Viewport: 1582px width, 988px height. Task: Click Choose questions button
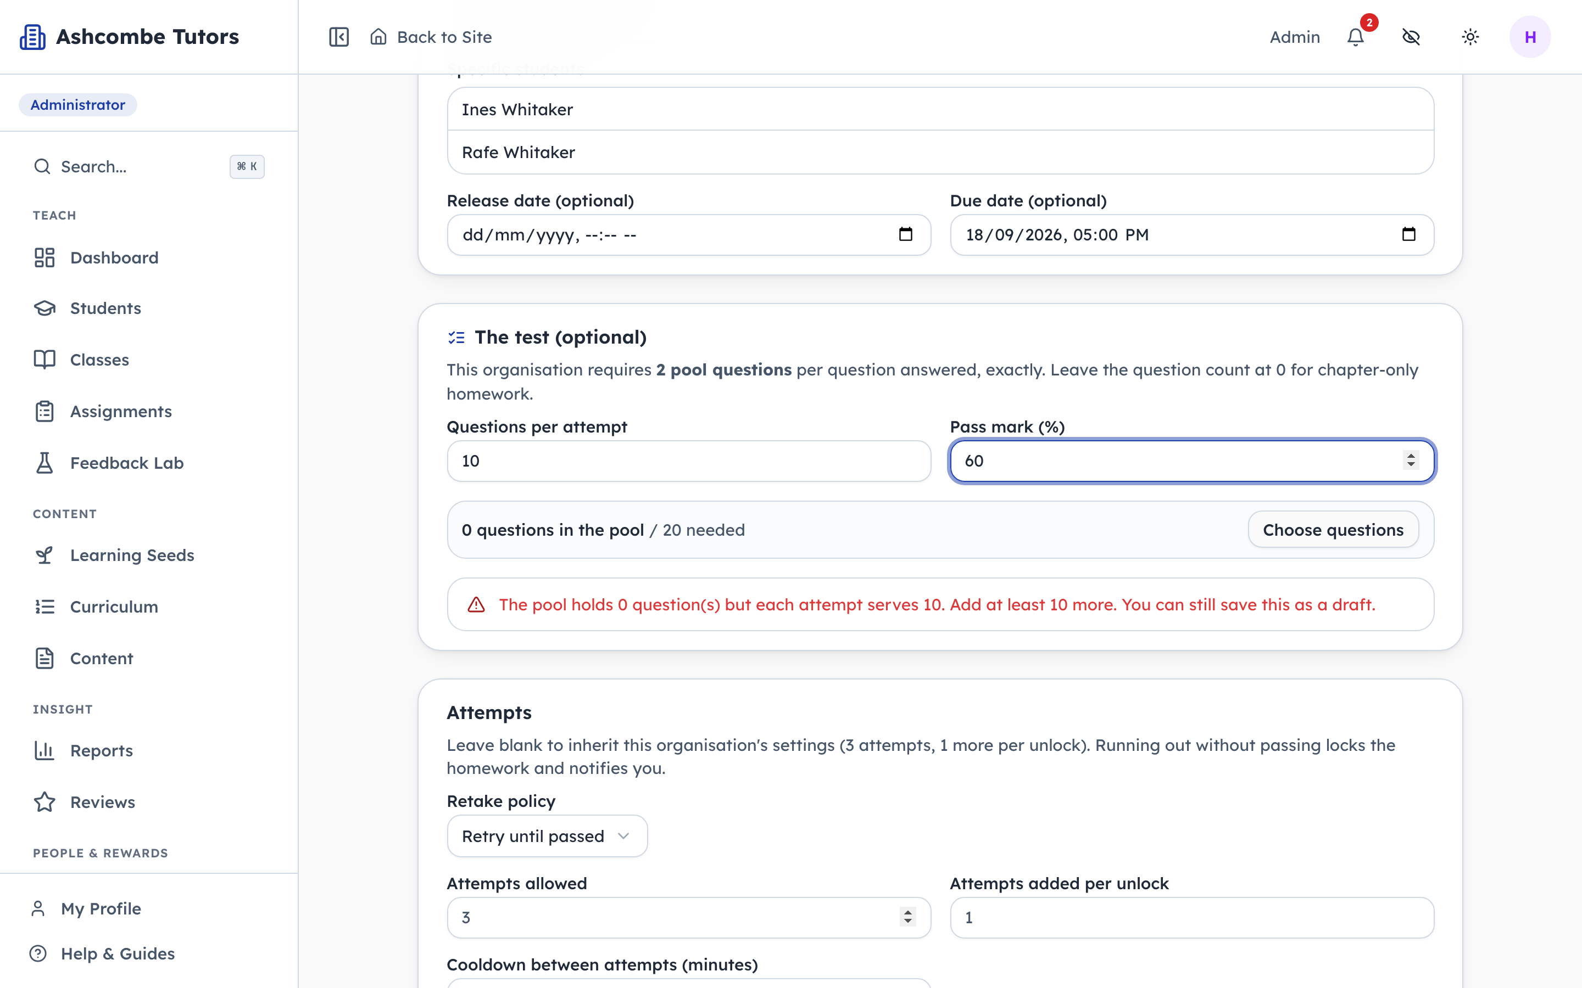(x=1333, y=529)
